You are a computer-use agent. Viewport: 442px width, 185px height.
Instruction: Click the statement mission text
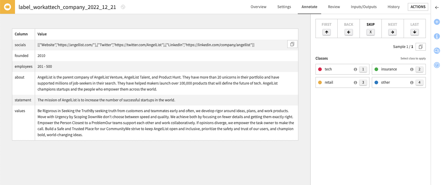[106, 100]
